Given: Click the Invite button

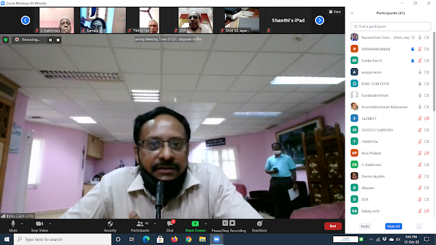Looking at the screenshot, I should (365, 227).
